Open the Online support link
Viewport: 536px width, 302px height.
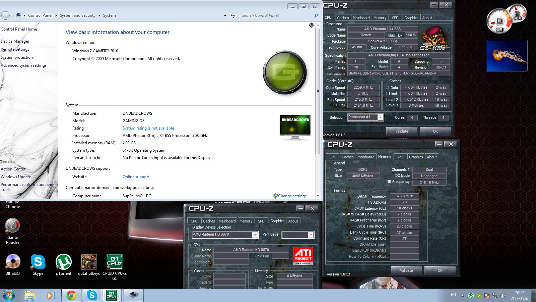(136, 177)
